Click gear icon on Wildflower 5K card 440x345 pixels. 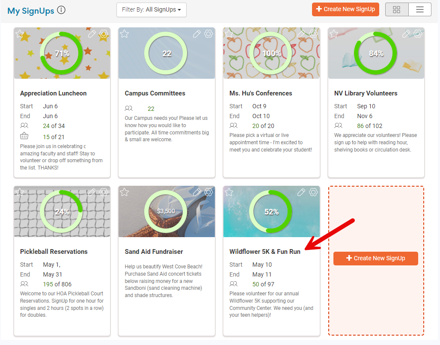click(313, 192)
